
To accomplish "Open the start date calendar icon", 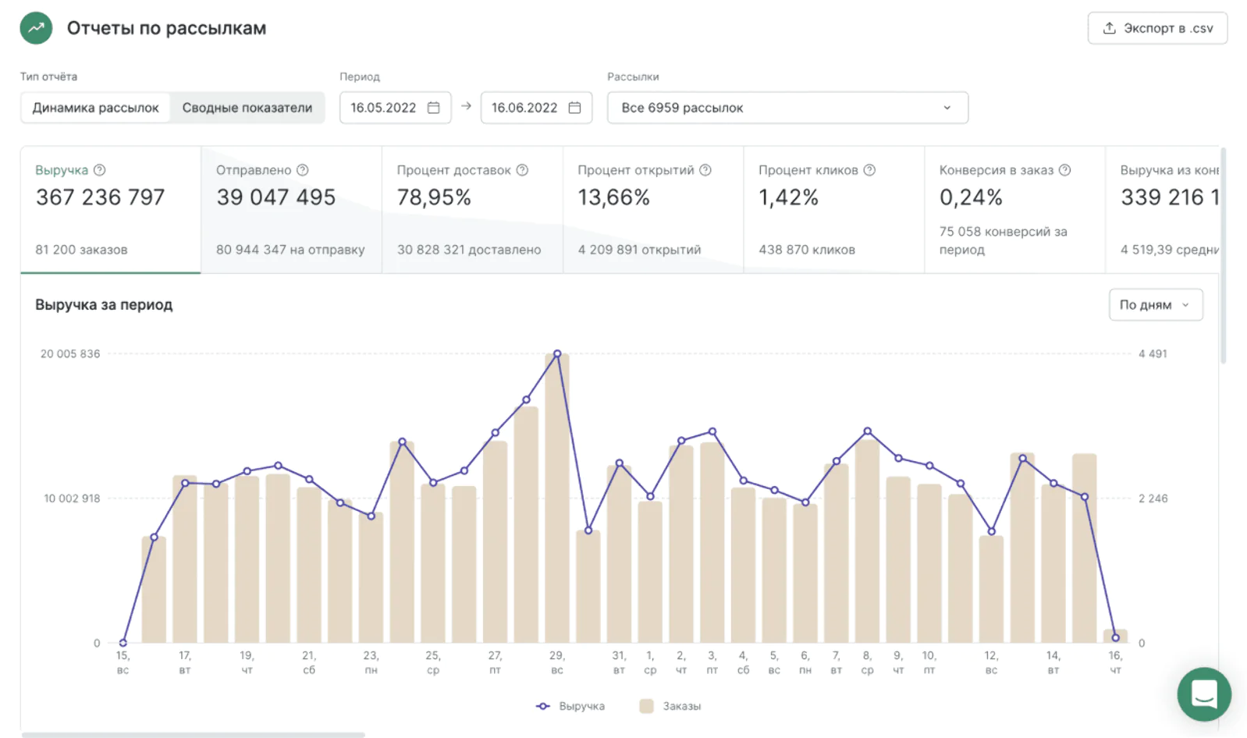I will point(434,108).
